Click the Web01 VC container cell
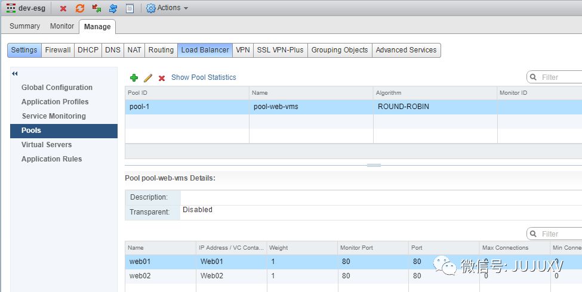Viewport: 582px width, 292px height. pos(231,262)
